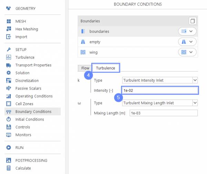207x174 pixels.
Task: Click the copy icon in Boundaries header
Action: pos(193,21)
